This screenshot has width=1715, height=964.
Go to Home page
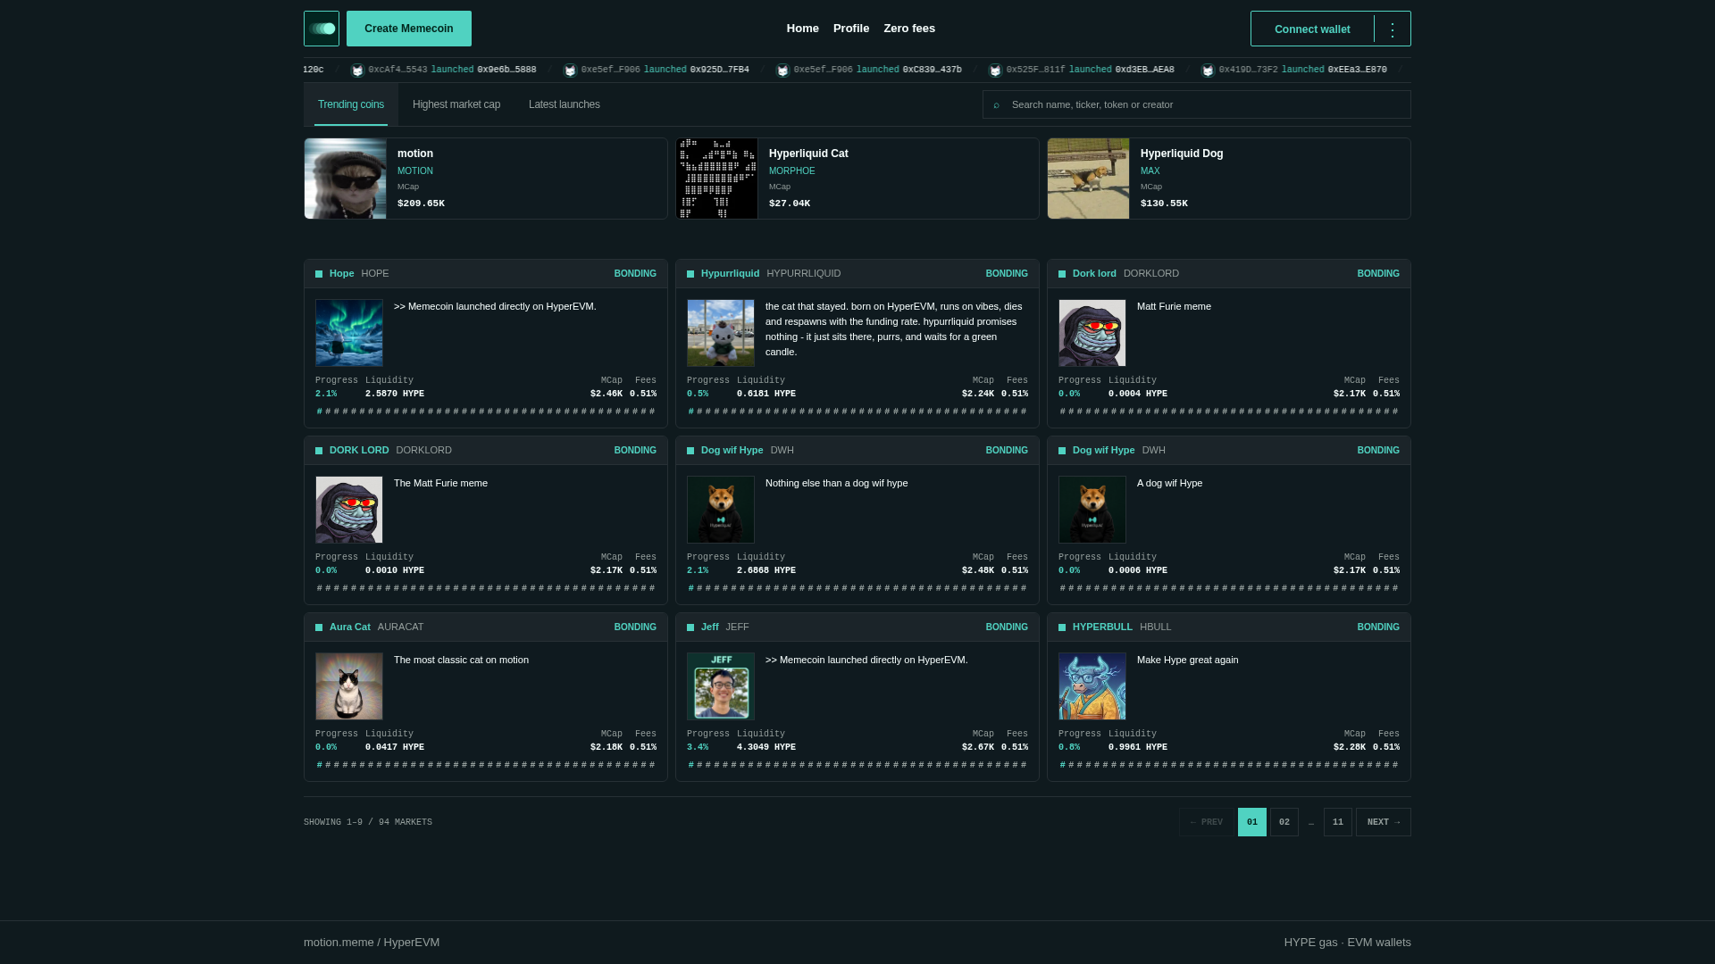point(803,29)
